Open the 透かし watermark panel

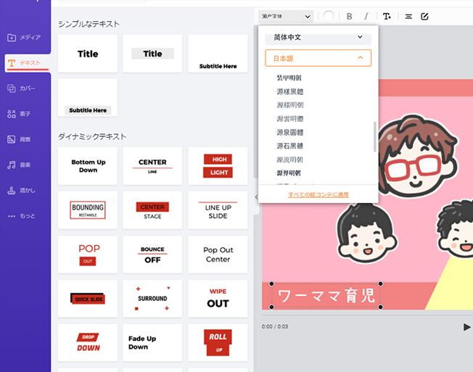pos(25,191)
